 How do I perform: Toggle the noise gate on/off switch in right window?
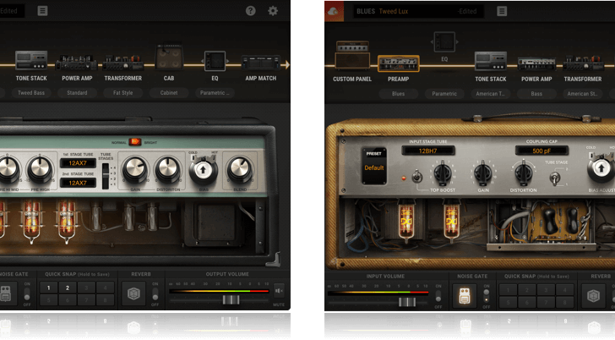[x=487, y=296]
